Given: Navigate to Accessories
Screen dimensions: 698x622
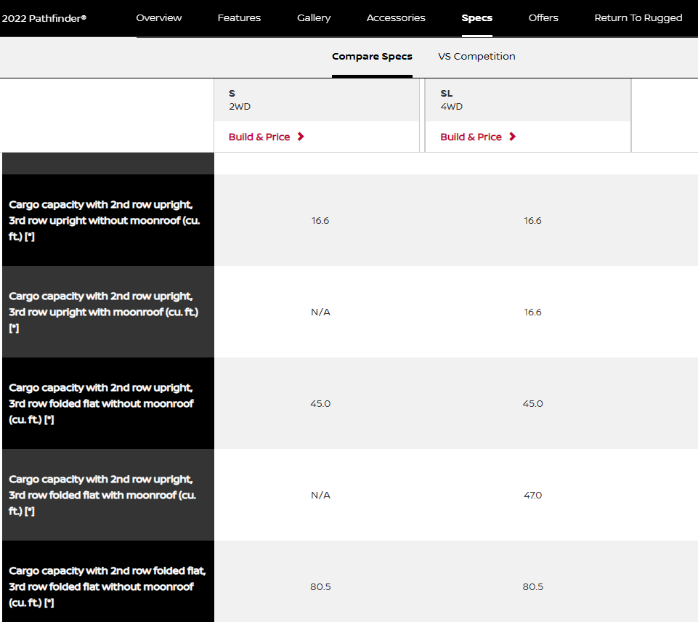Looking at the screenshot, I should pos(396,18).
